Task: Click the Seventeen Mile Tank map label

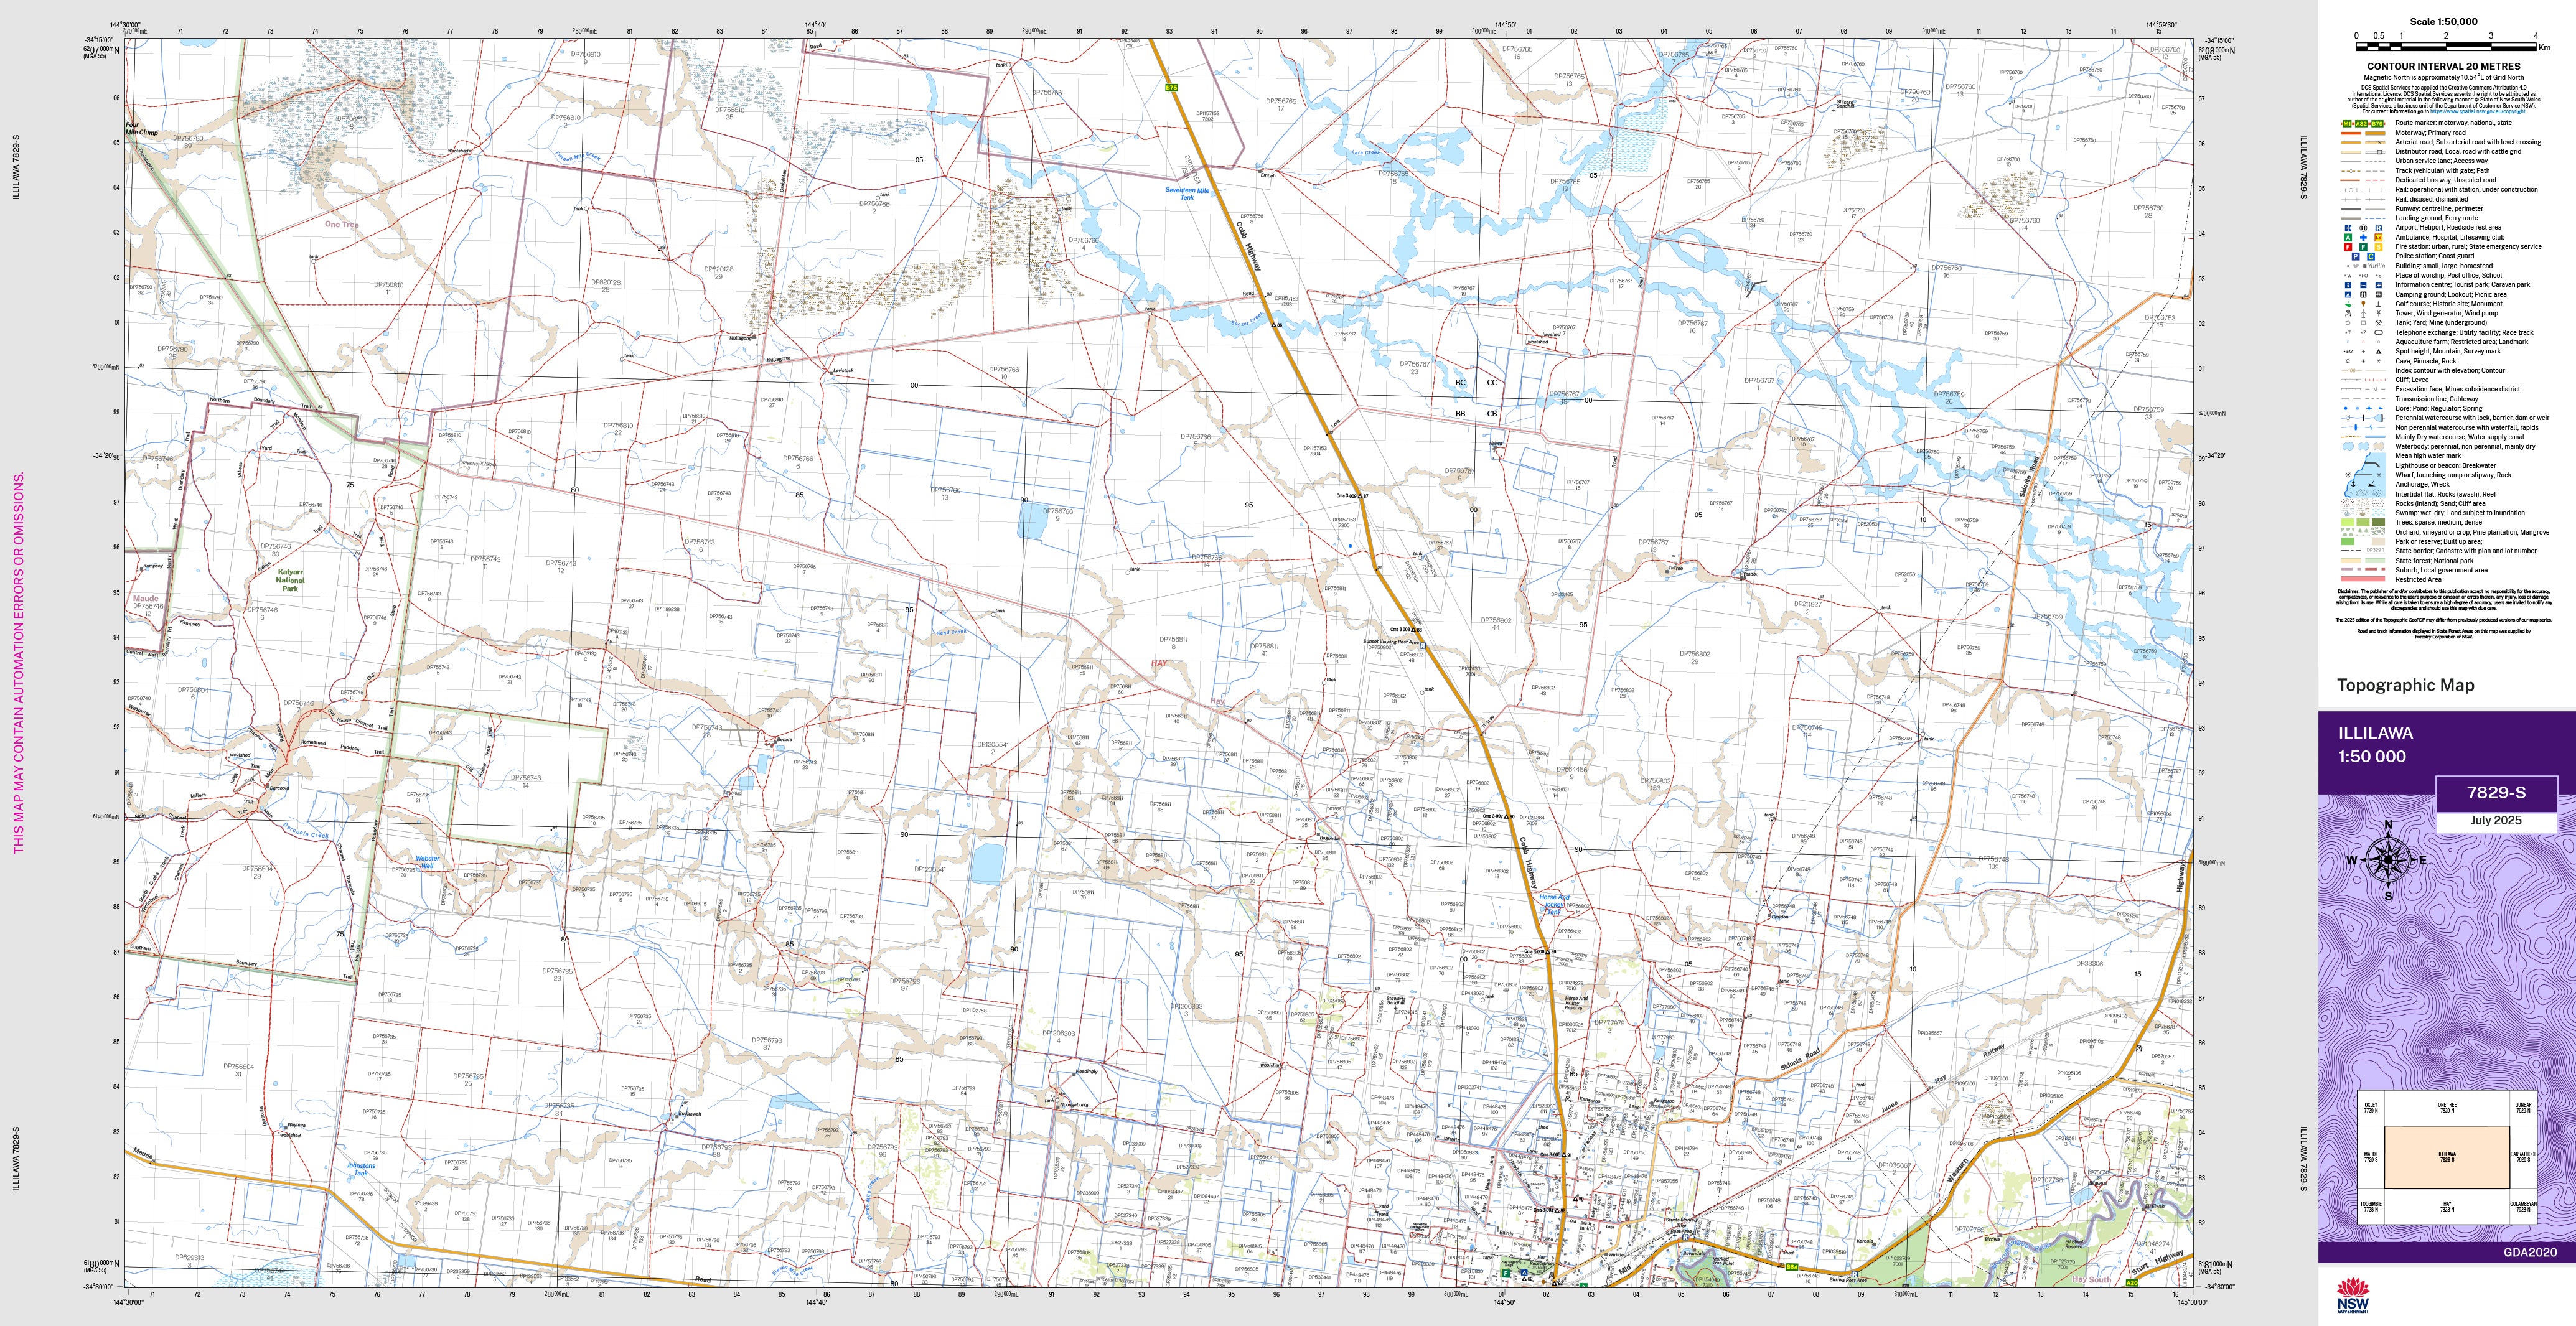Action: point(1187,193)
